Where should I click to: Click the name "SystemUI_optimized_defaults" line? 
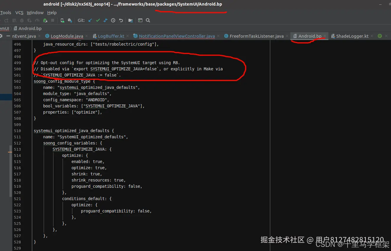[85, 137]
